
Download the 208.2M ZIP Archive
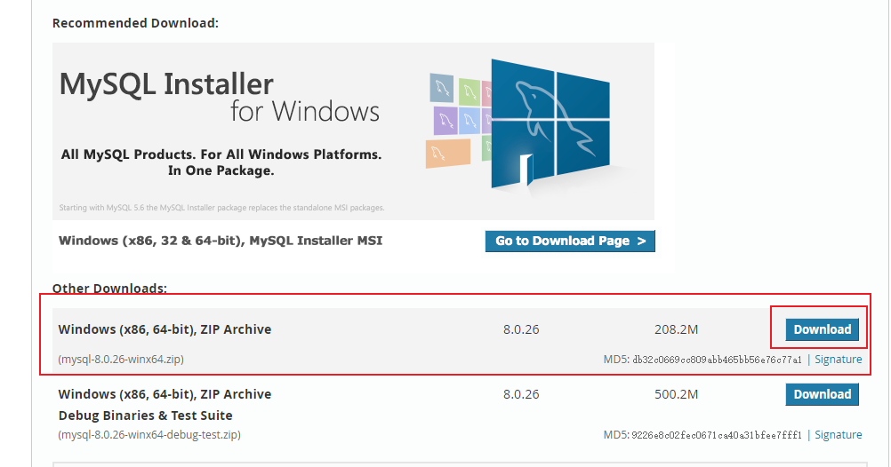point(823,329)
